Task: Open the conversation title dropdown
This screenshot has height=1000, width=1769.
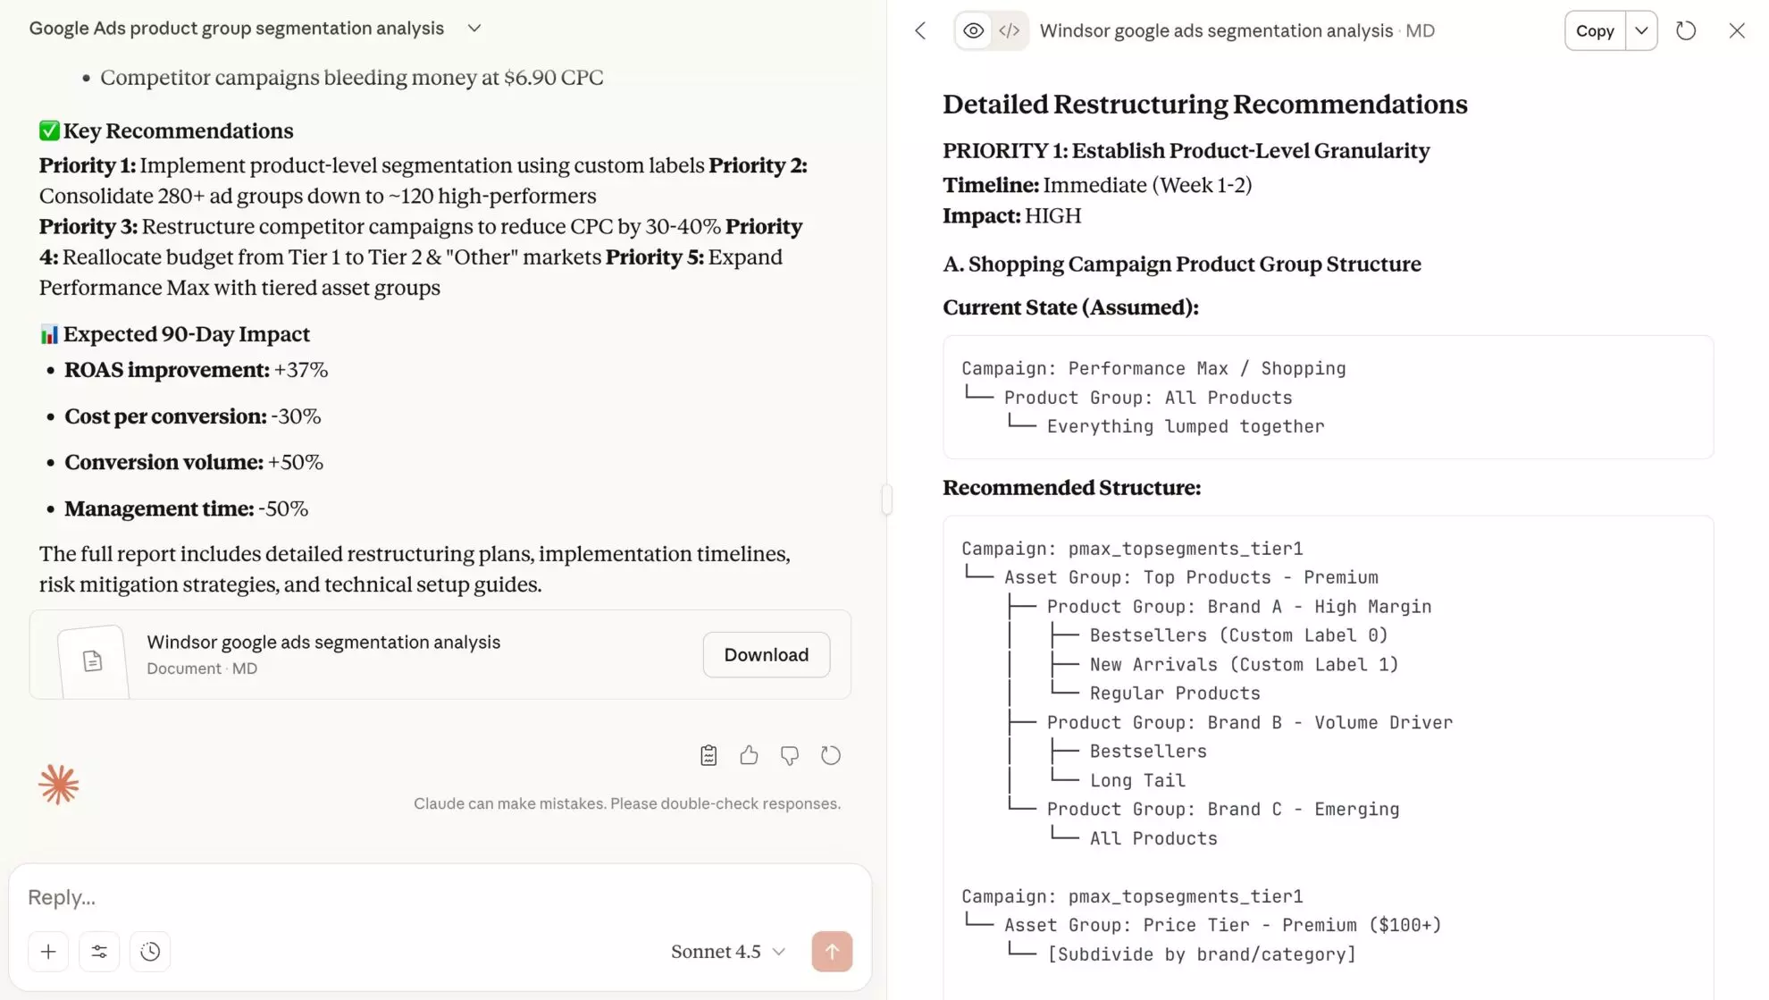Action: (474, 28)
